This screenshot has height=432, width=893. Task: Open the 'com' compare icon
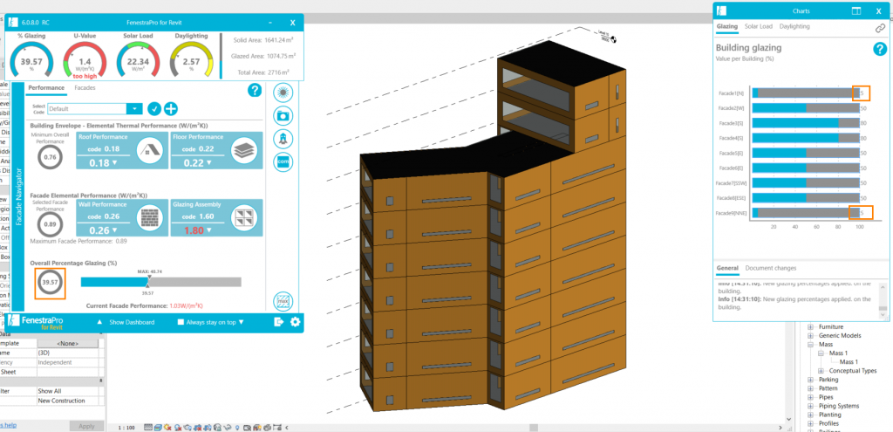coord(283,161)
